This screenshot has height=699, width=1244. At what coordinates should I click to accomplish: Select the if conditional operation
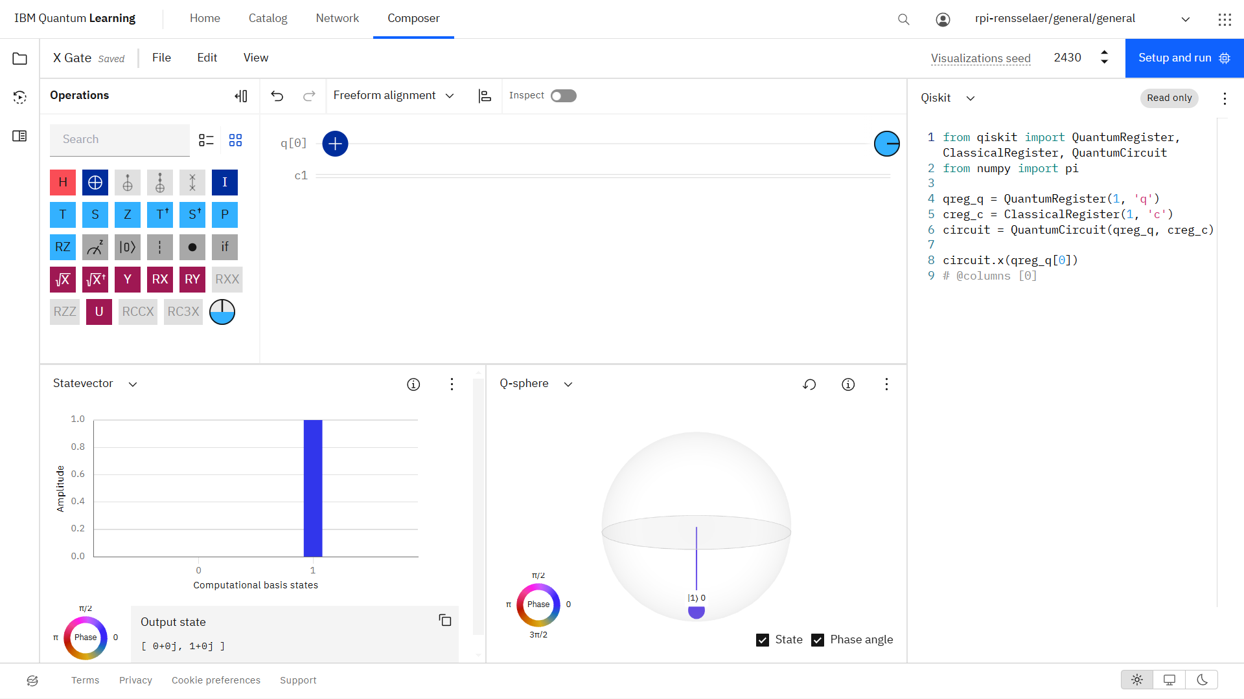point(225,247)
